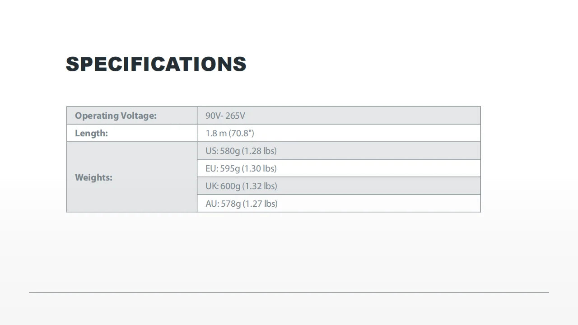
Task: Click the 'AU:' country code text
Action: 212,204
